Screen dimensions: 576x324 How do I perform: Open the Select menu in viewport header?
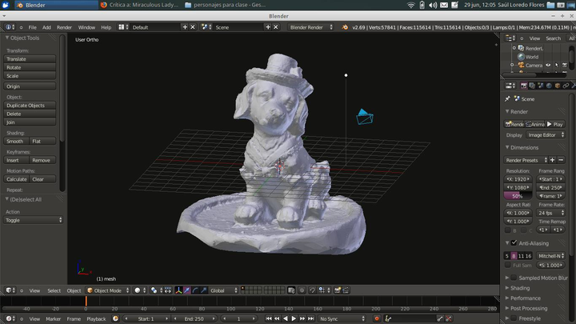54,290
